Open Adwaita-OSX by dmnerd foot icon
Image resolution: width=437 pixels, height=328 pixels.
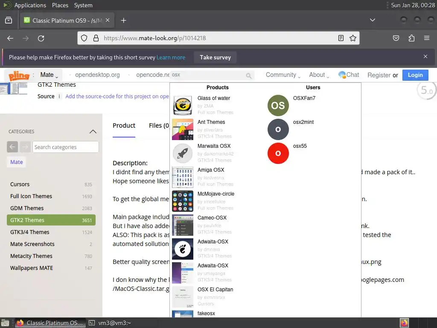click(x=183, y=249)
